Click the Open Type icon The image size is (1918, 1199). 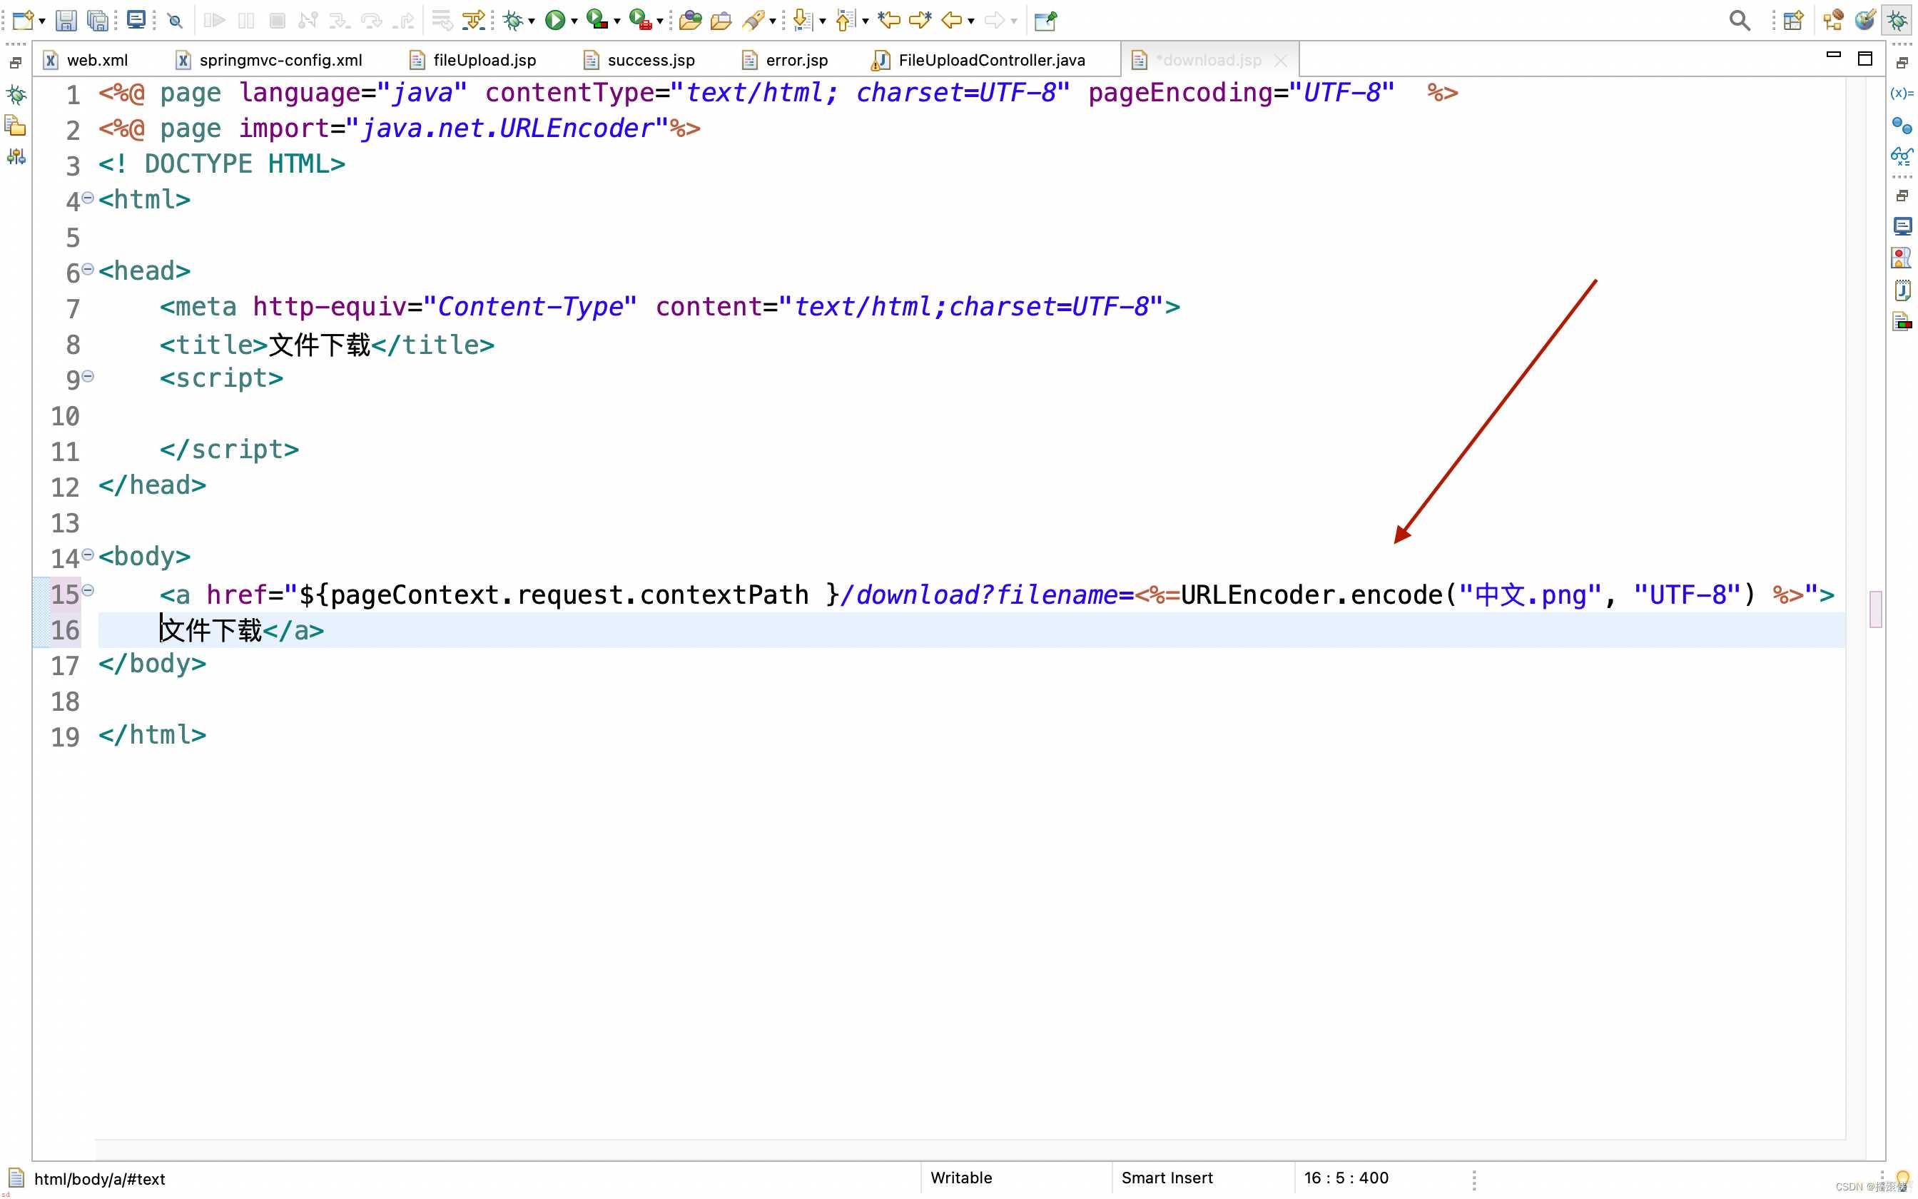click(x=690, y=20)
